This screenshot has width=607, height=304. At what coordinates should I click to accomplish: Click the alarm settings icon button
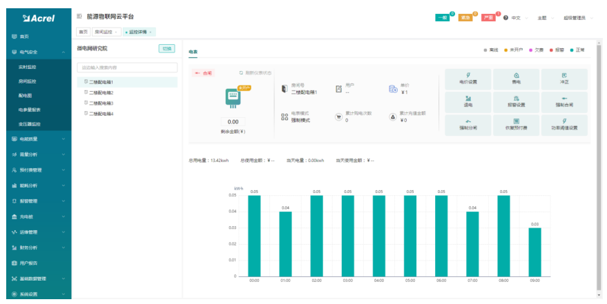point(516,101)
